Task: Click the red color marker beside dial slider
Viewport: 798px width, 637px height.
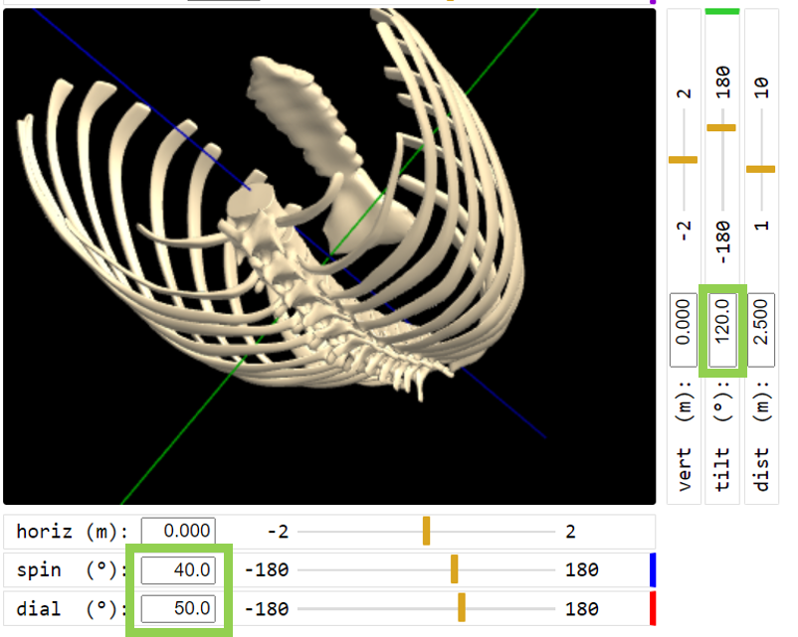Action: click(653, 608)
